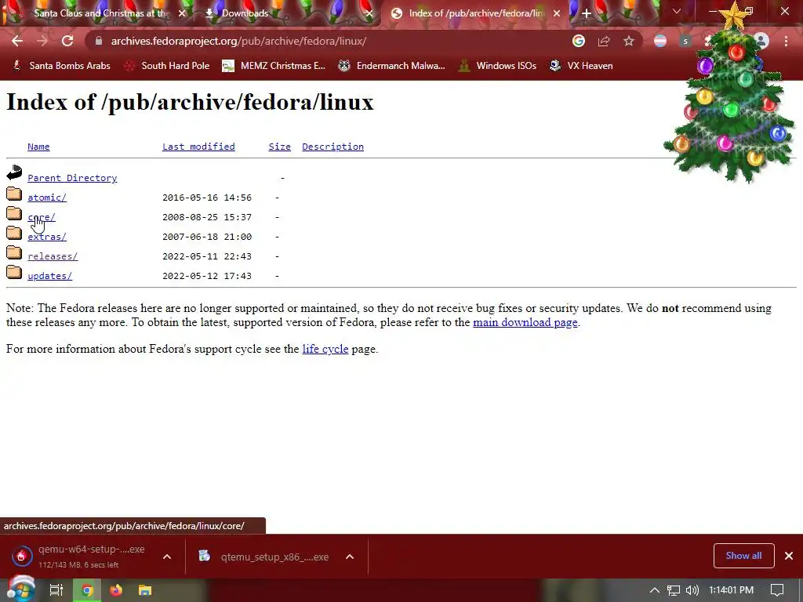Open the Windows ISOs bookmark
Viewport: 803px width, 602px height.
[497, 66]
